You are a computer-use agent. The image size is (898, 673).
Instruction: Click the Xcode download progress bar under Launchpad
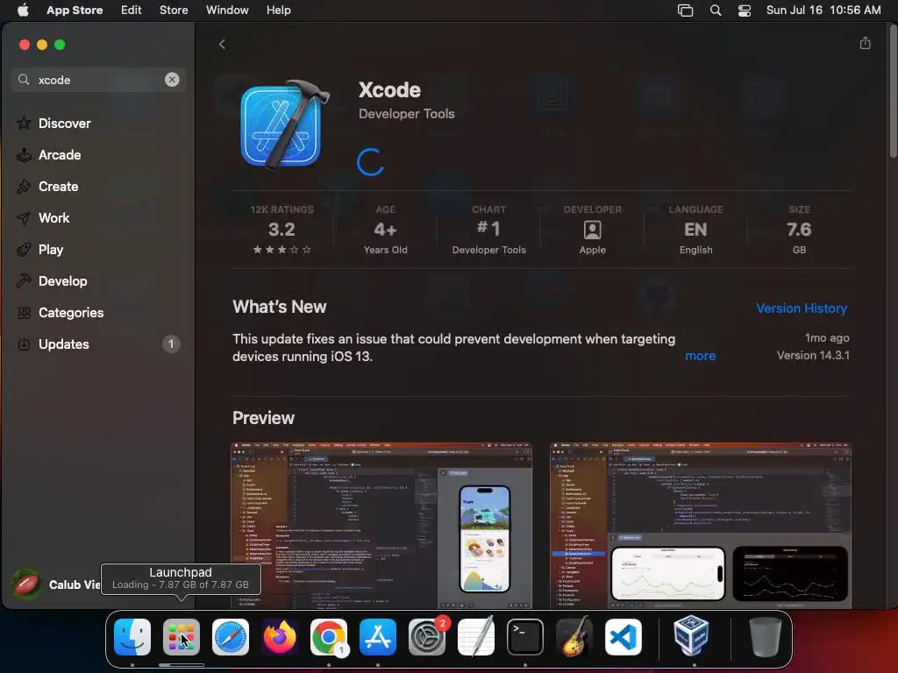(x=181, y=665)
